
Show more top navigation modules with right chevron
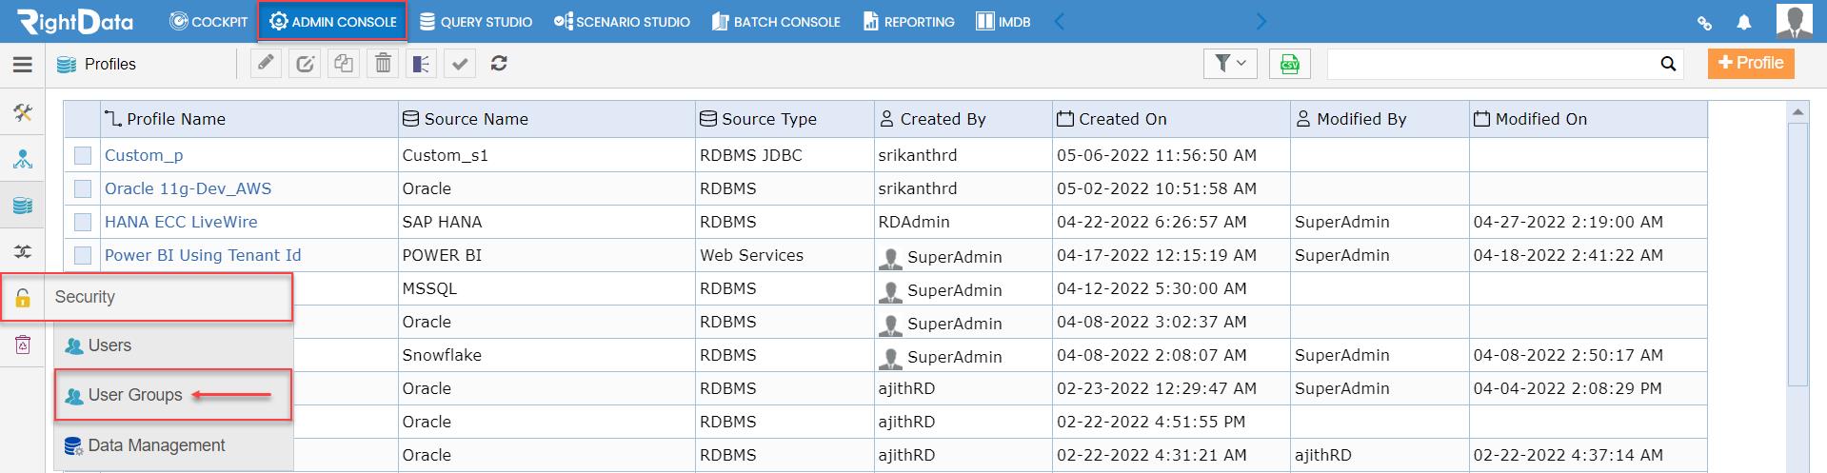(x=1261, y=21)
